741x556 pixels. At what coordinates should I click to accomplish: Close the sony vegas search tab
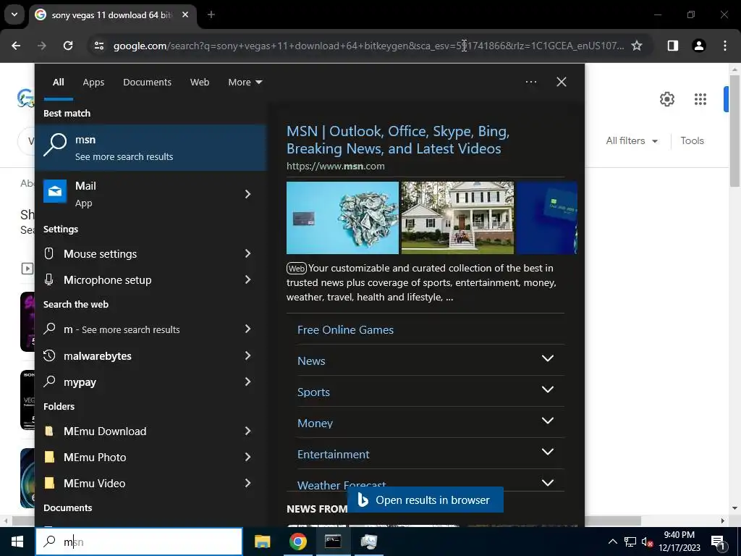click(x=185, y=14)
